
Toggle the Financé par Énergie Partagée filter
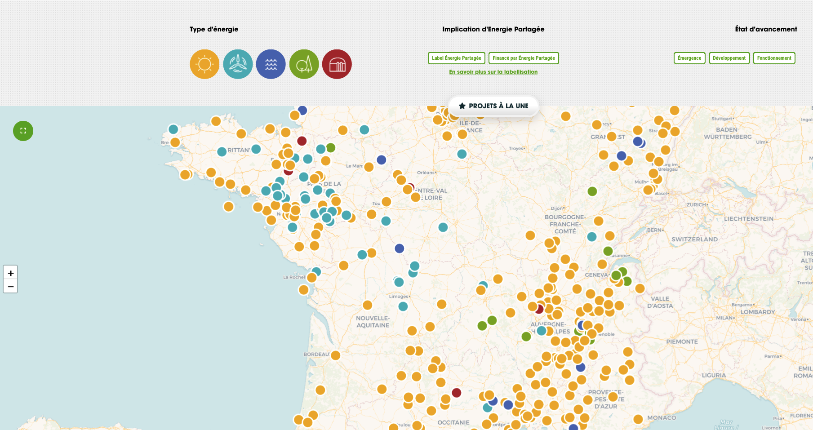524,58
